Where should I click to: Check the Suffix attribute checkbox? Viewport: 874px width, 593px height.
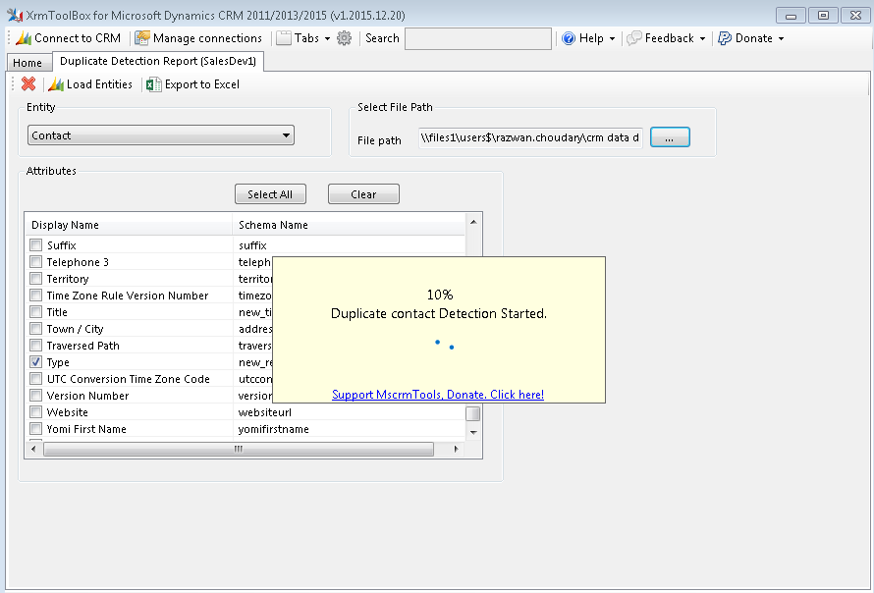[x=36, y=245]
